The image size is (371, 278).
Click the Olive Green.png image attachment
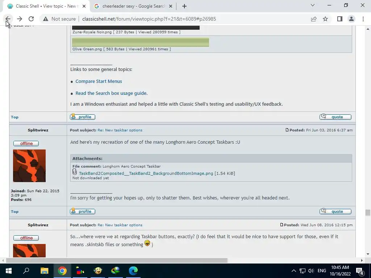click(x=141, y=42)
